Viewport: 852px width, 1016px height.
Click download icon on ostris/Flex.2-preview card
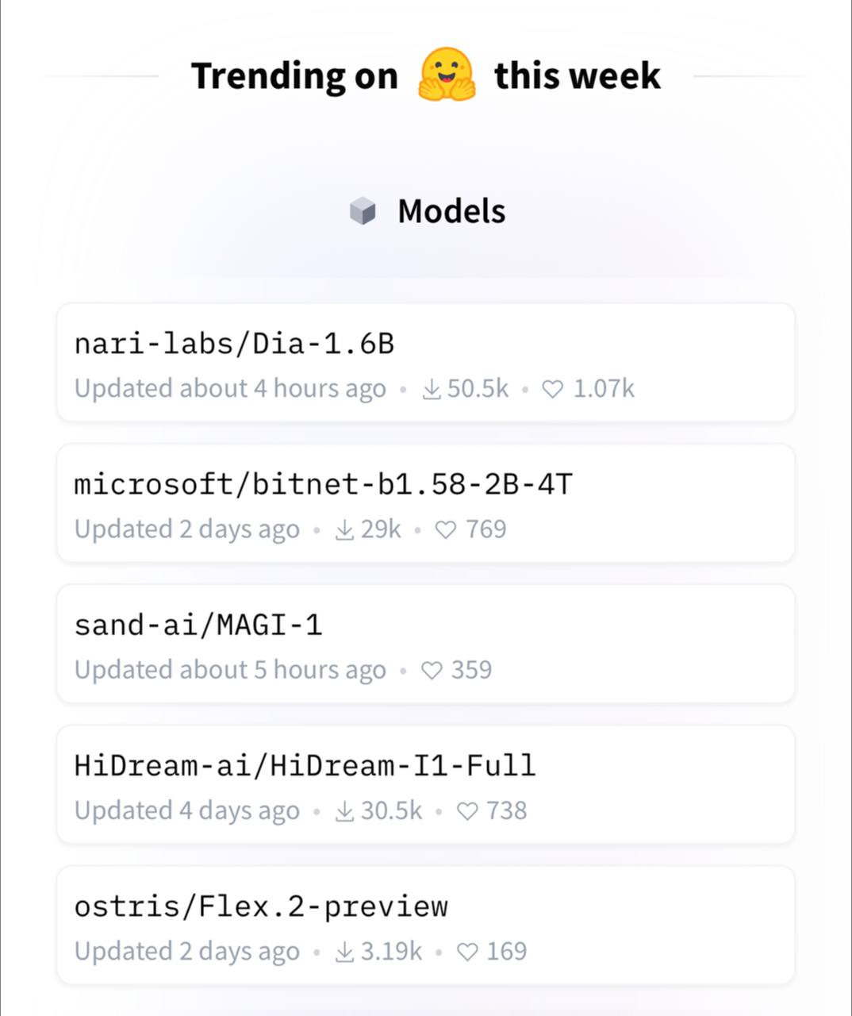click(344, 952)
